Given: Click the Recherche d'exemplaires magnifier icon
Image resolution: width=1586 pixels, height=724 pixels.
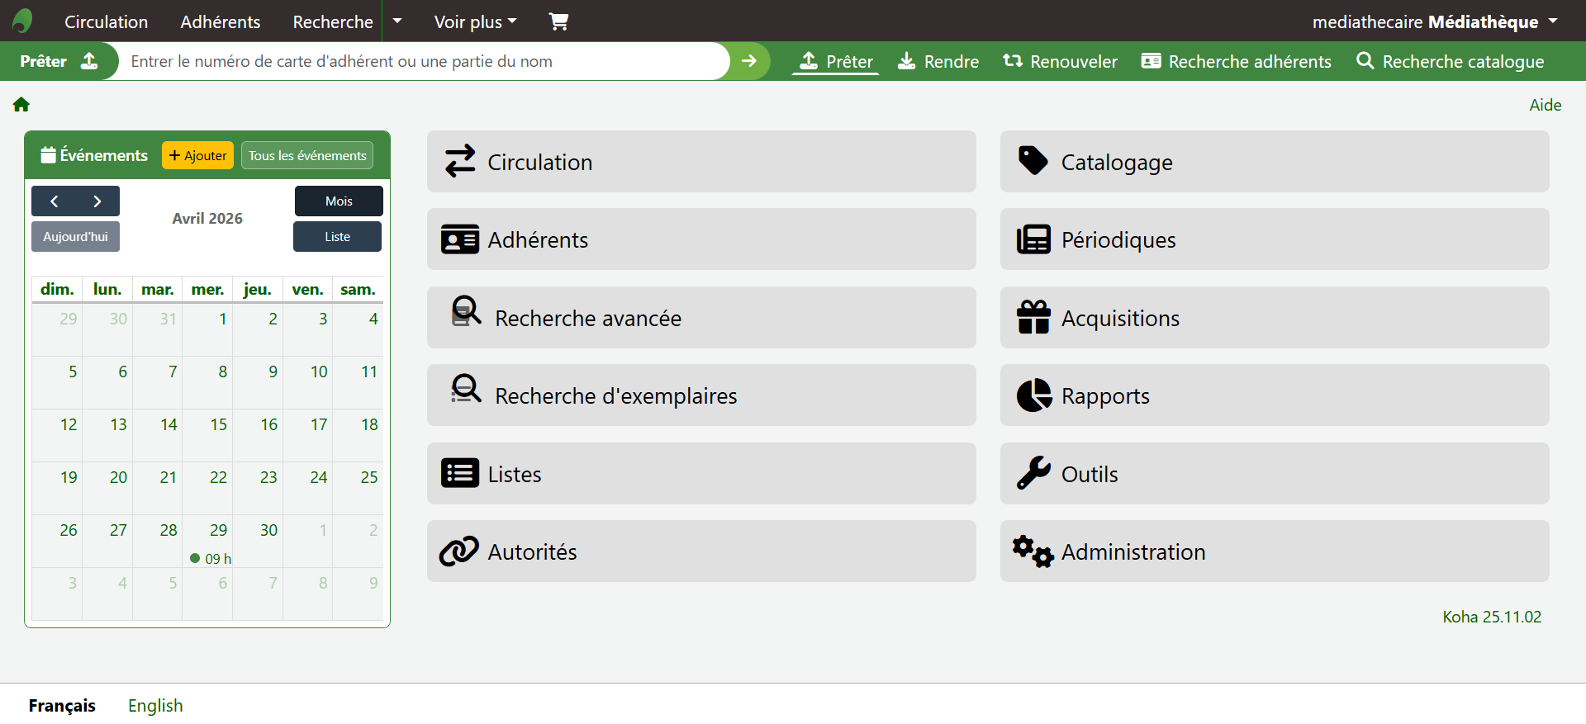Looking at the screenshot, I should pyautogui.click(x=466, y=389).
